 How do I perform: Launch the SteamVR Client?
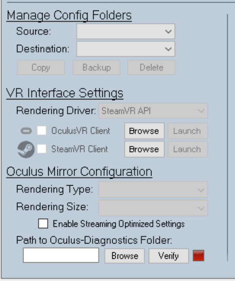pos(188,149)
